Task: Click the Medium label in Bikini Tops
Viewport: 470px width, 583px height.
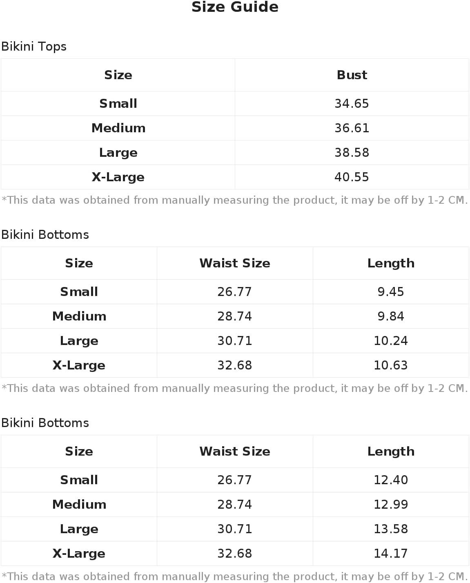Action: (x=118, y=128)
